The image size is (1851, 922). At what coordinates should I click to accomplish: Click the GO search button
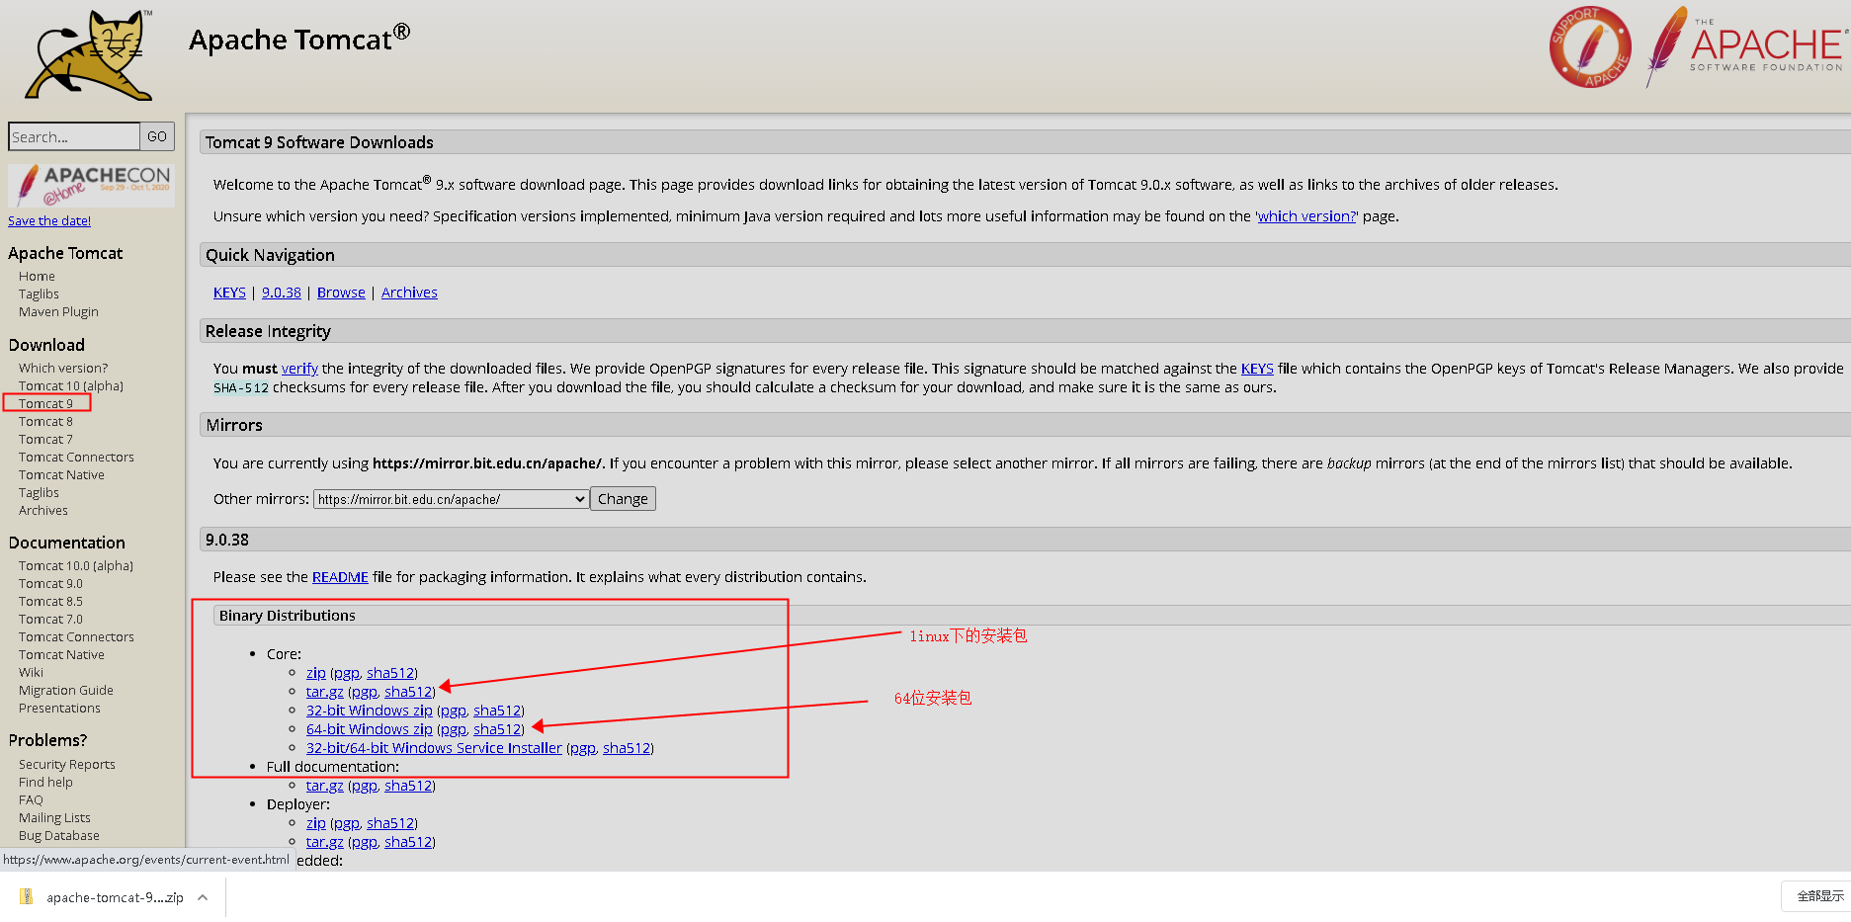(x=157, y=136)
